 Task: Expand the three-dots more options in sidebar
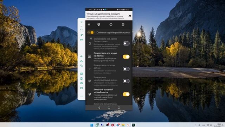click(81, 96)
